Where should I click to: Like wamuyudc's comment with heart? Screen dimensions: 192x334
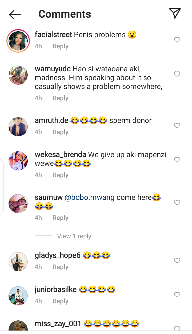[x=177, y=74]
